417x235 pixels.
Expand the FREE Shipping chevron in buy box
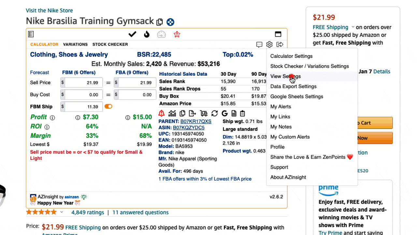click(x=352, y=27)
